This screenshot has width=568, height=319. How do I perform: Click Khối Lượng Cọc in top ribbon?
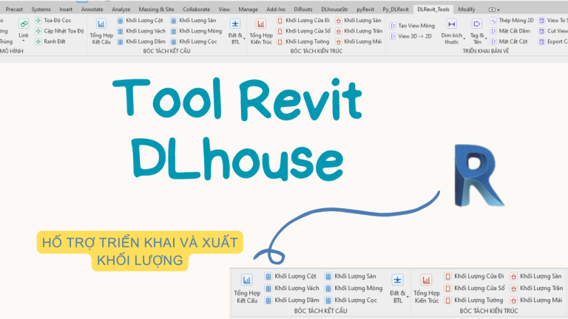coord(194,41)
